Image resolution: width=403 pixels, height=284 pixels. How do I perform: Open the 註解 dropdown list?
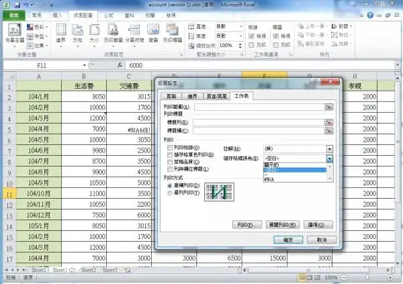pyautogui.click(x=330, y=148)
